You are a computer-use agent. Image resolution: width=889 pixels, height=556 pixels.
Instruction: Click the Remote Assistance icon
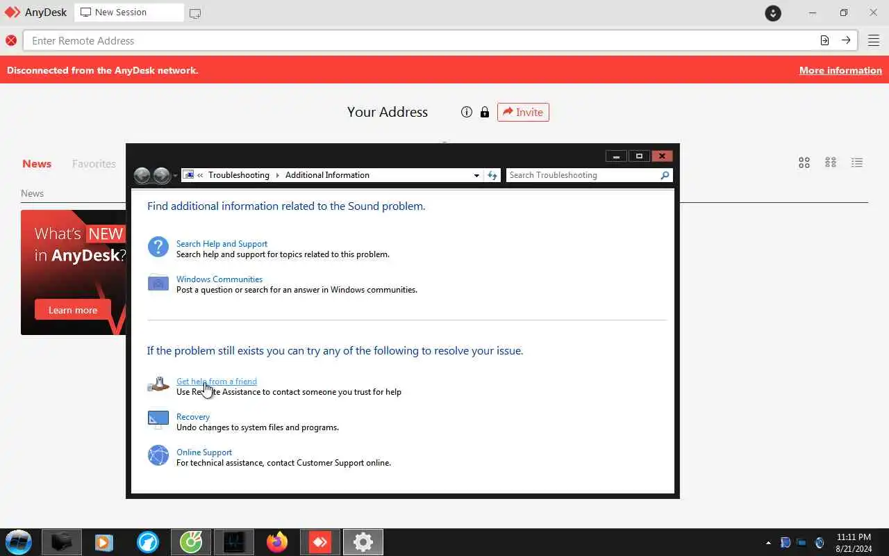coord(158,384)
